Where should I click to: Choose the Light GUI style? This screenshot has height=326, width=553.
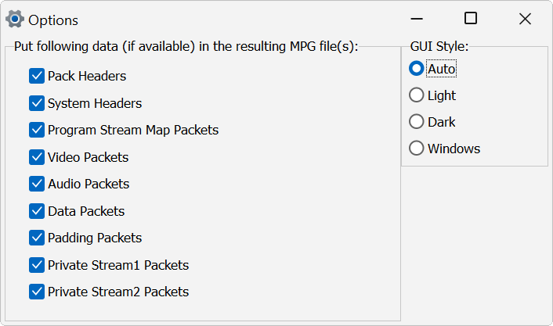417,95
